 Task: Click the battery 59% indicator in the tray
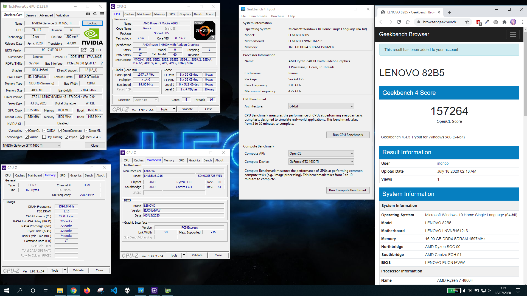tap(454, 291)
